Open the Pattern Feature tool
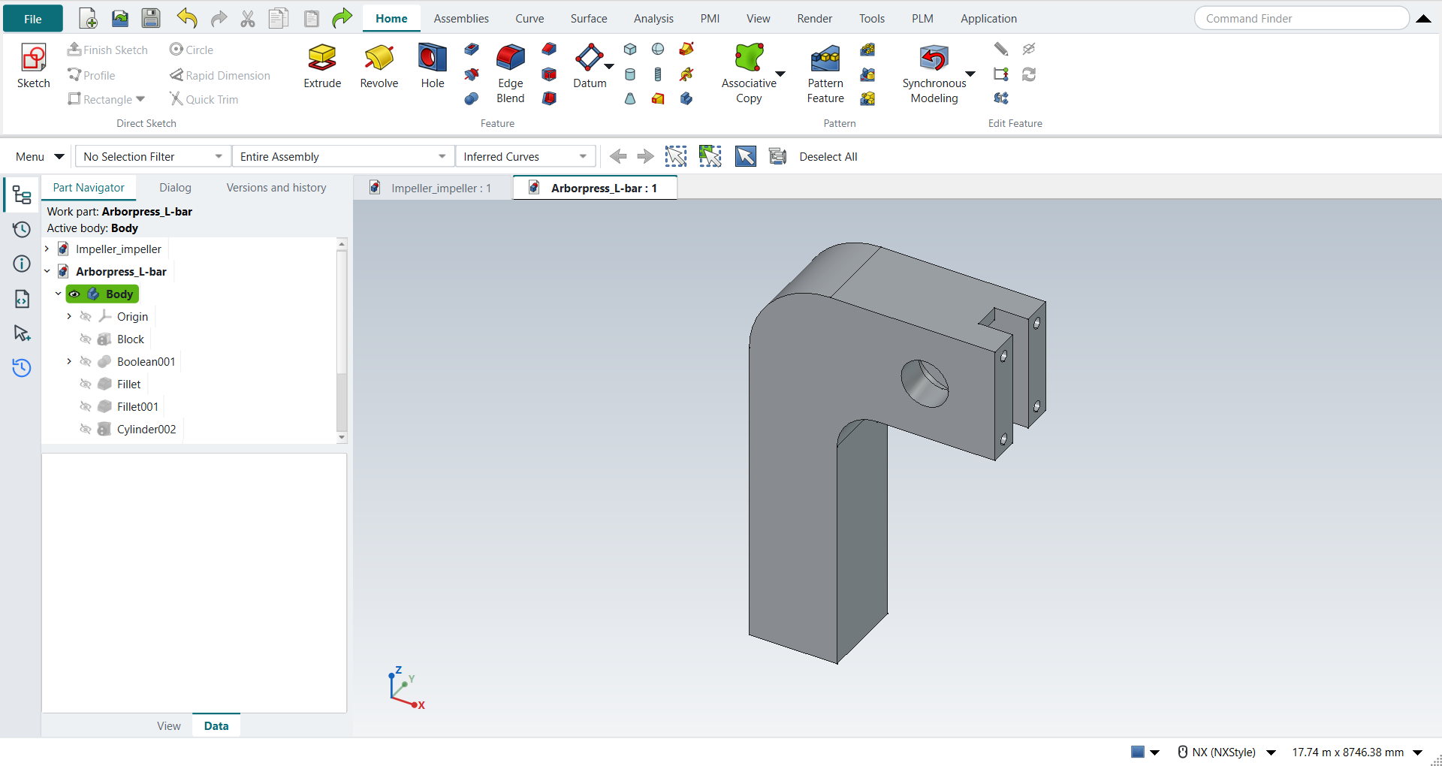 pos(825,74)
